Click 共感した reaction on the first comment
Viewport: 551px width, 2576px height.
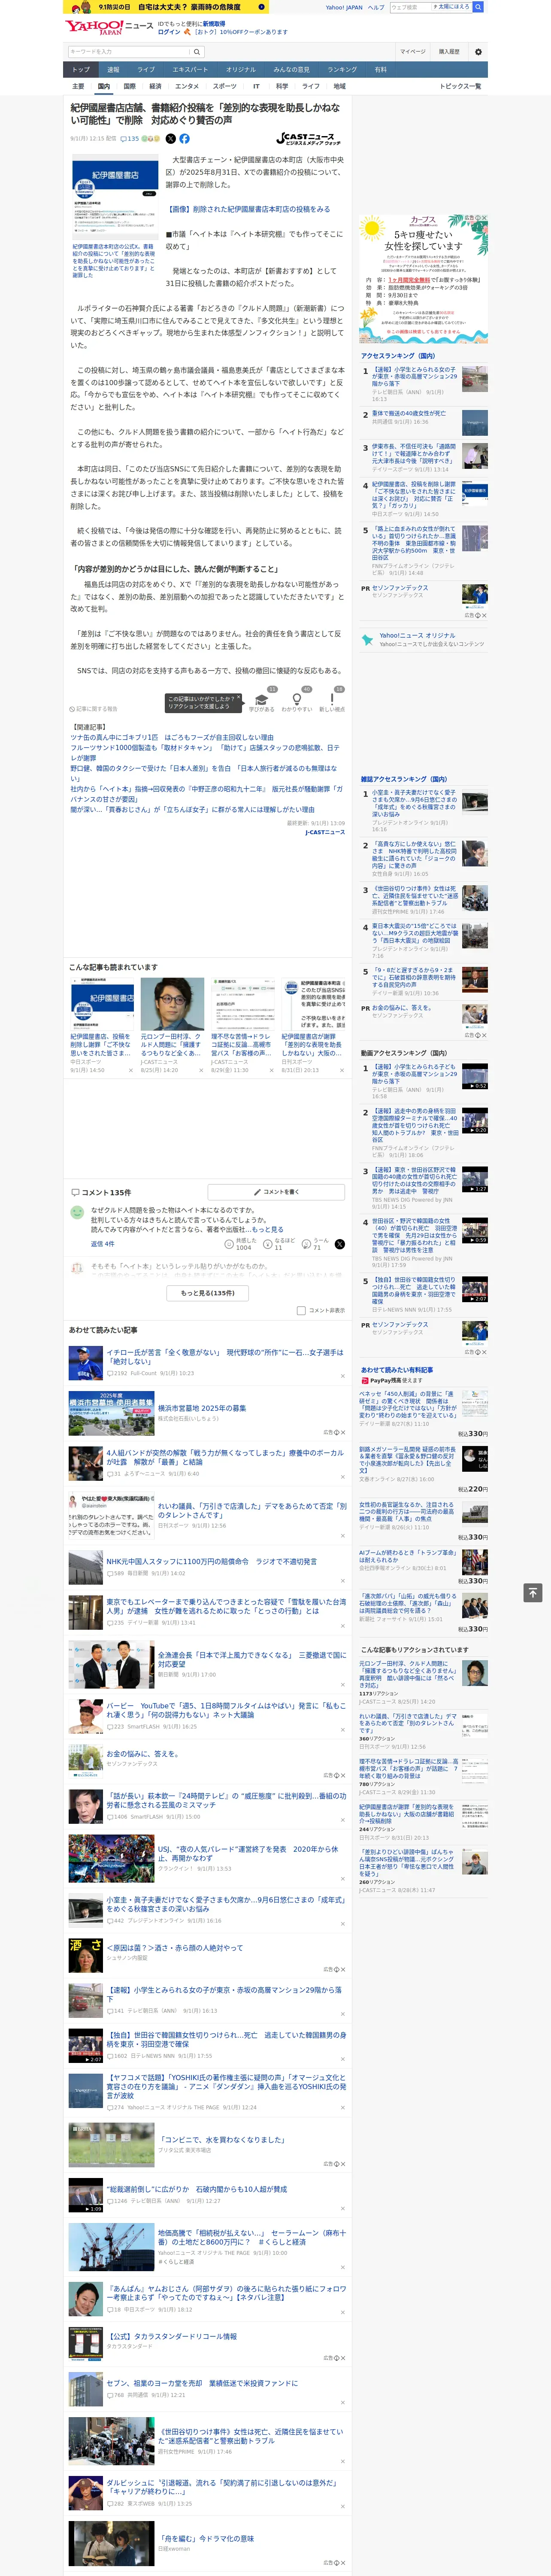click(240, 1245)
